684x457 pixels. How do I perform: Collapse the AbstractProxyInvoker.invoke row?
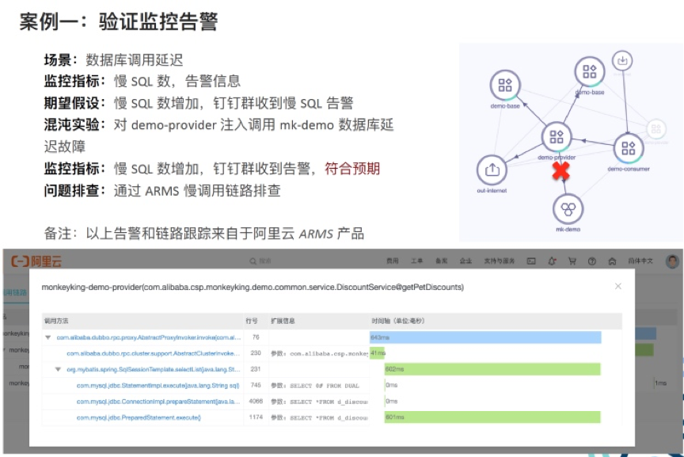point(48,337)
